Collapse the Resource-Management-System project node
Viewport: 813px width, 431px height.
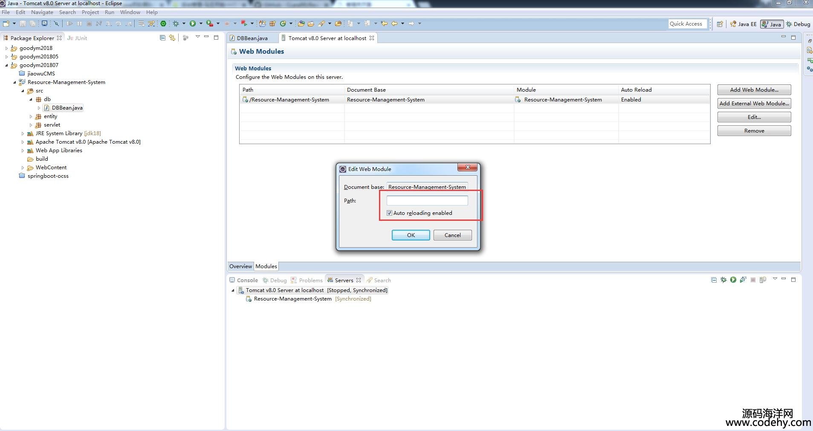(x=14, y=82)
